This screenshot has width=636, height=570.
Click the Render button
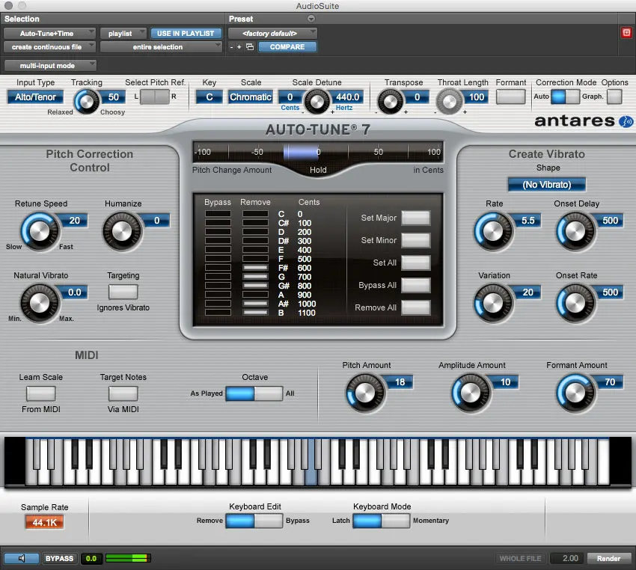pyautogui.click(x=608, y=558)
